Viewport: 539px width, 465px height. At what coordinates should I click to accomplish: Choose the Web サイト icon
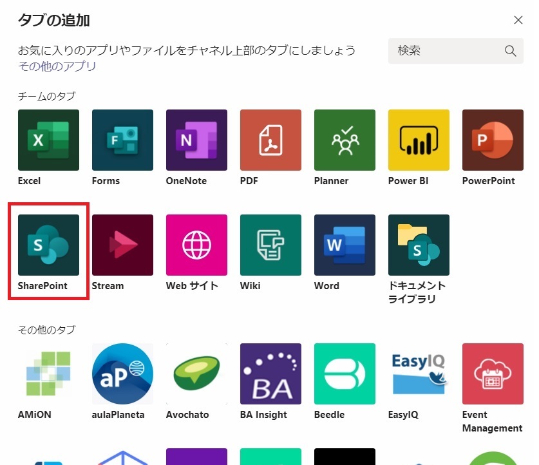[x=196, y=245]
